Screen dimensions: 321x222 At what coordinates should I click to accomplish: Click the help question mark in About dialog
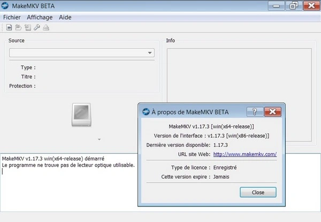[255, 112]
